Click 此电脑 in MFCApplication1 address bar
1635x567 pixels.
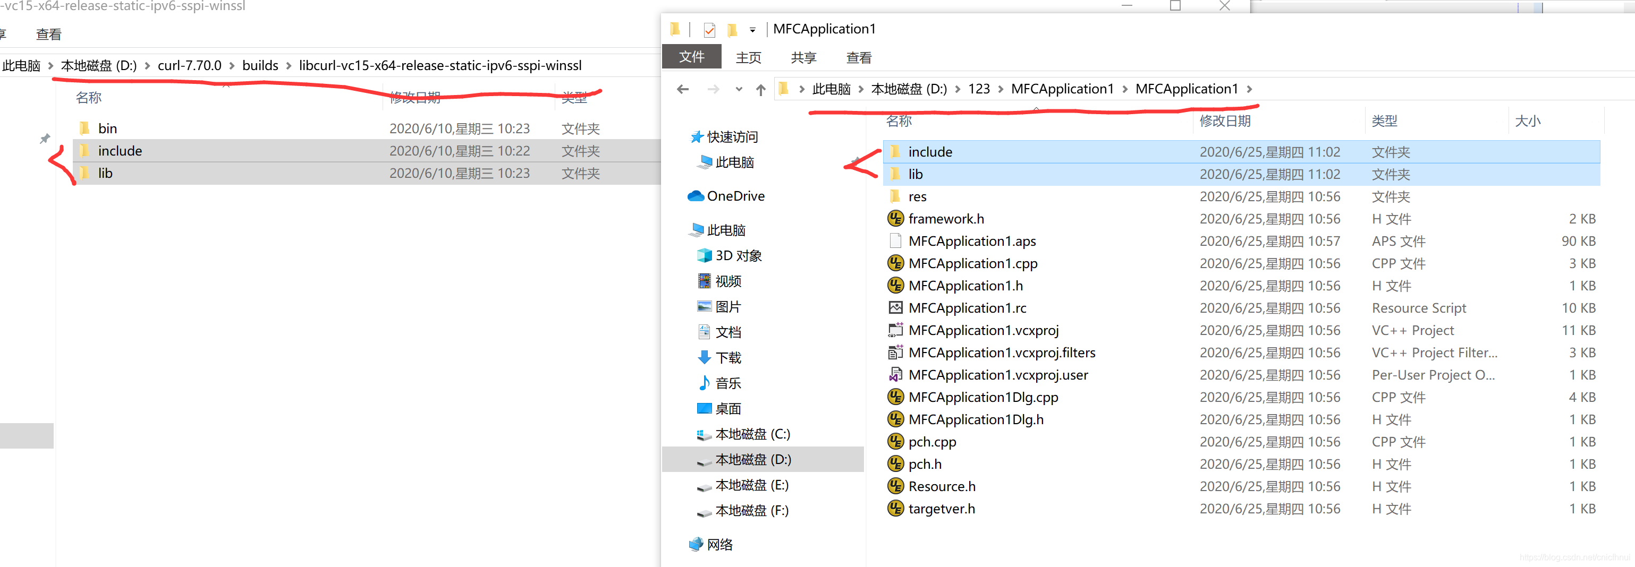point(832,89)
